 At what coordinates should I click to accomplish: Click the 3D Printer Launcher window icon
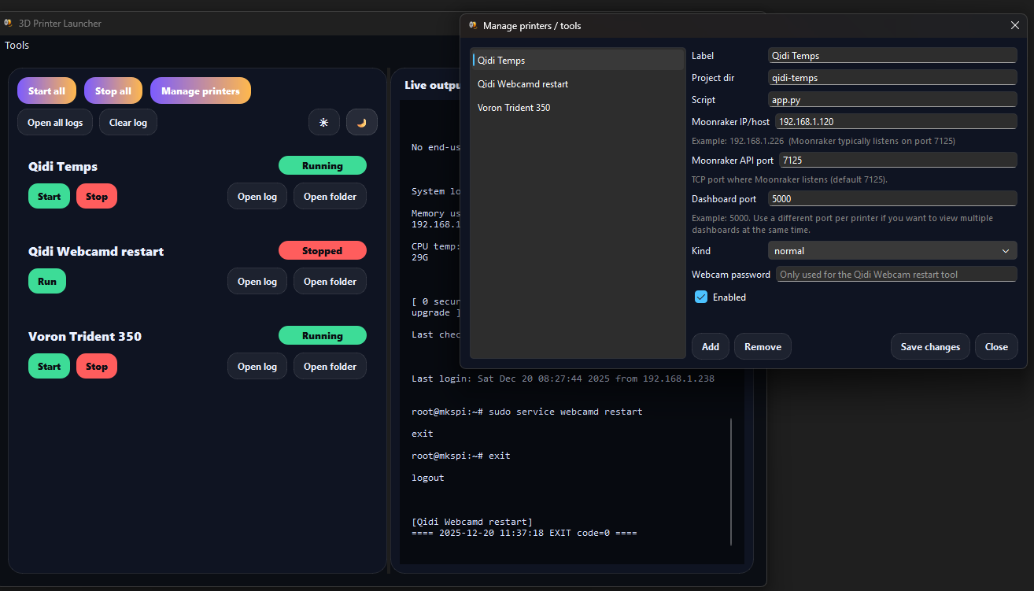[9, 23]
